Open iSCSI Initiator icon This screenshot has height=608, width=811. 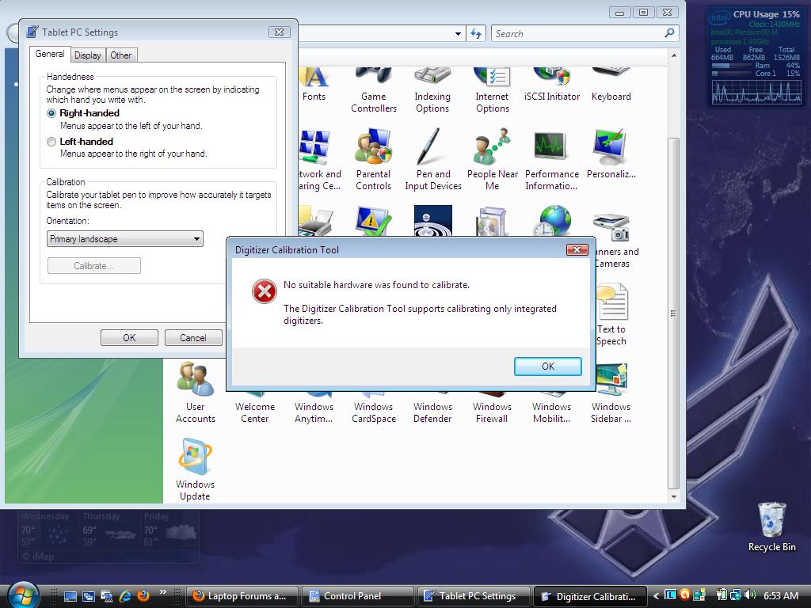coord(552,84)
